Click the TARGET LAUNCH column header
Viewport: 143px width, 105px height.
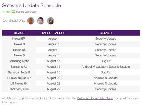pos(53,33)
